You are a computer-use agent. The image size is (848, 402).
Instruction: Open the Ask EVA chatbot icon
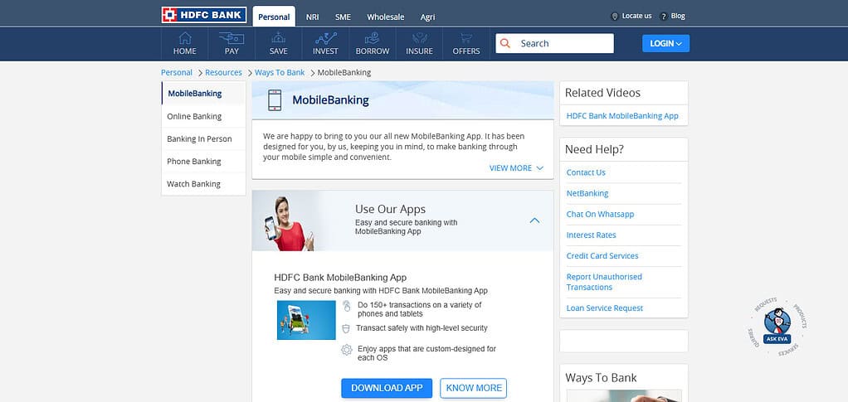click(777, 327)
